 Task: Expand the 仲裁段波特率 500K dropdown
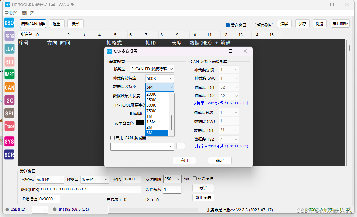tap(160, 78)
